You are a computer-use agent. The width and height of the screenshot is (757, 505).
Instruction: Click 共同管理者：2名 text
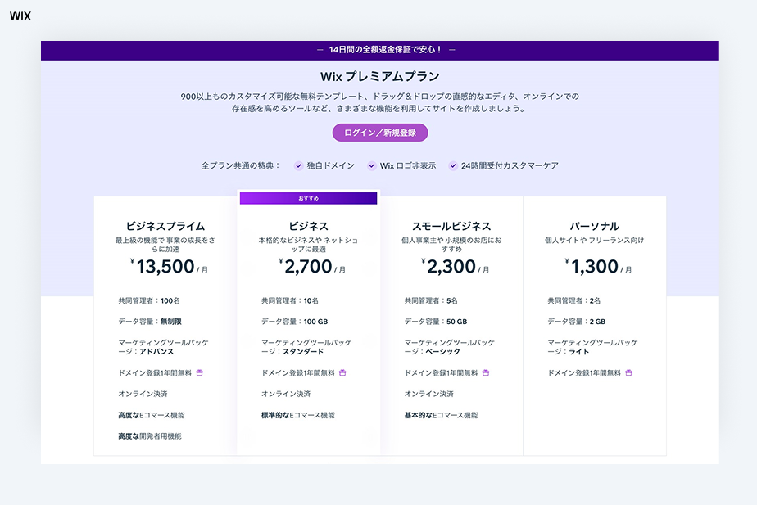(x=574, y=300)
